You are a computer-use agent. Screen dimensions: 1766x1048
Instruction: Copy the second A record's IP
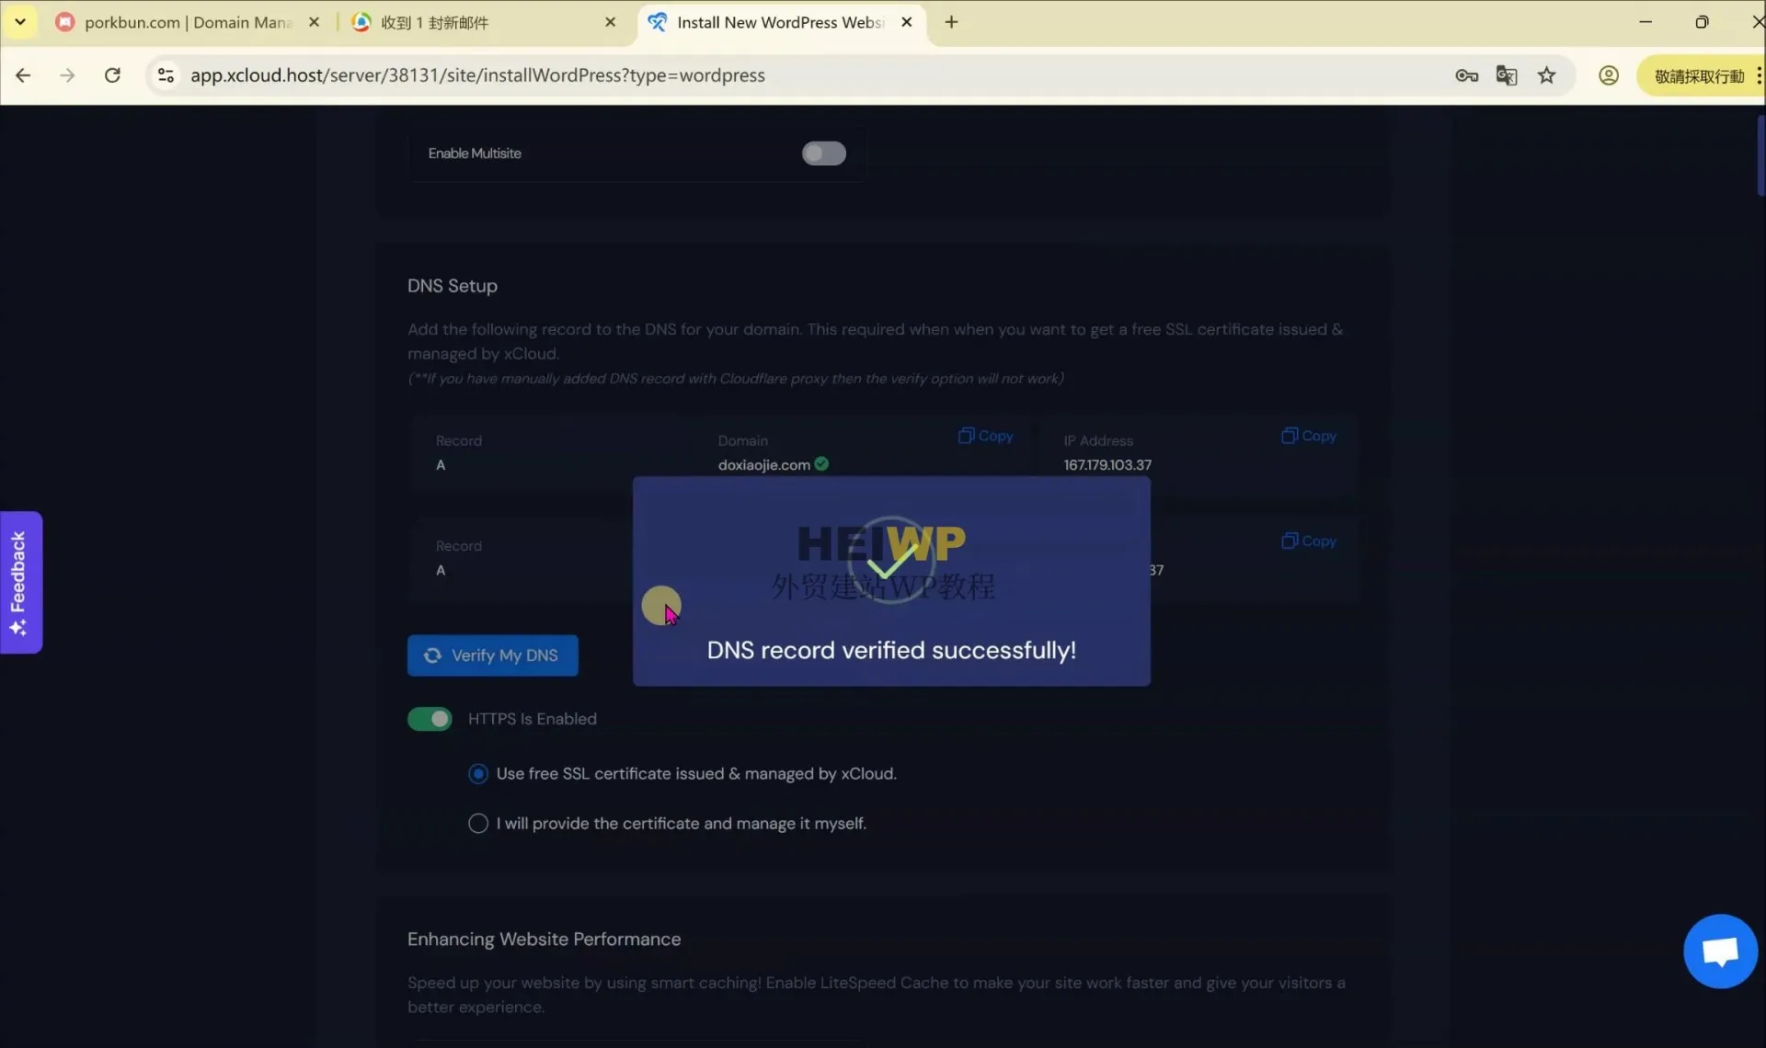click(1308, 541)
